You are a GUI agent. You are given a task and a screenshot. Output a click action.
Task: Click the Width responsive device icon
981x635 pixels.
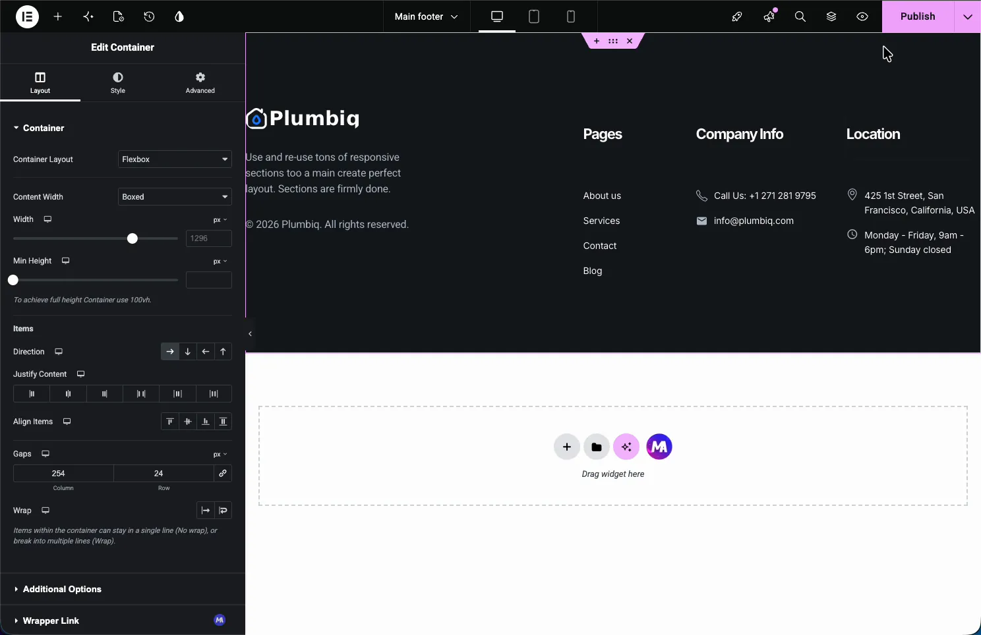(x=47, y=219)
